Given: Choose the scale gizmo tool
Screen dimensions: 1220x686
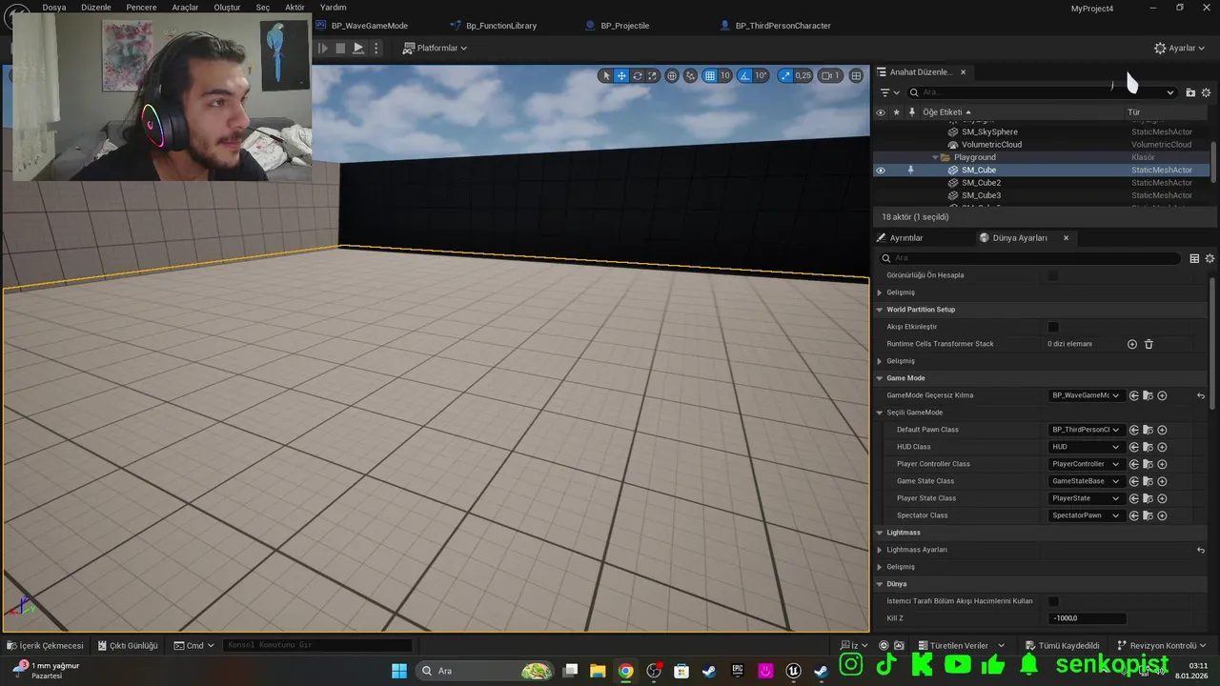Looking at the screenshot, I should point(653,76).
